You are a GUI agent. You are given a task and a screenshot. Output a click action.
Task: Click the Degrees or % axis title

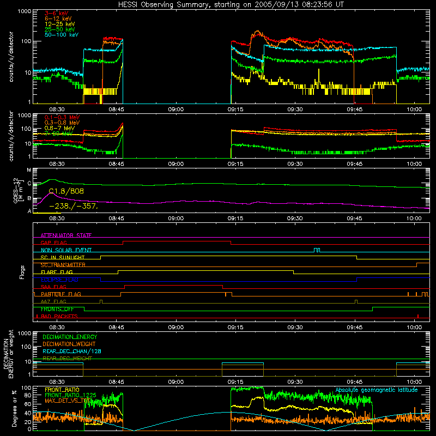pos(14,409)
